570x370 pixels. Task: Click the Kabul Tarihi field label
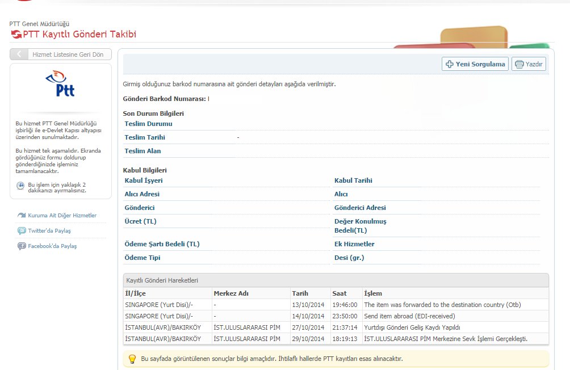coord(353,180)
